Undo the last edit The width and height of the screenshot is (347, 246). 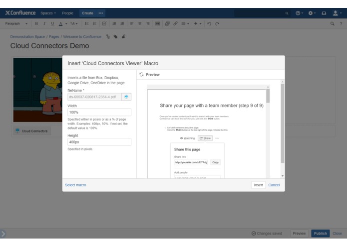point(209,23)
